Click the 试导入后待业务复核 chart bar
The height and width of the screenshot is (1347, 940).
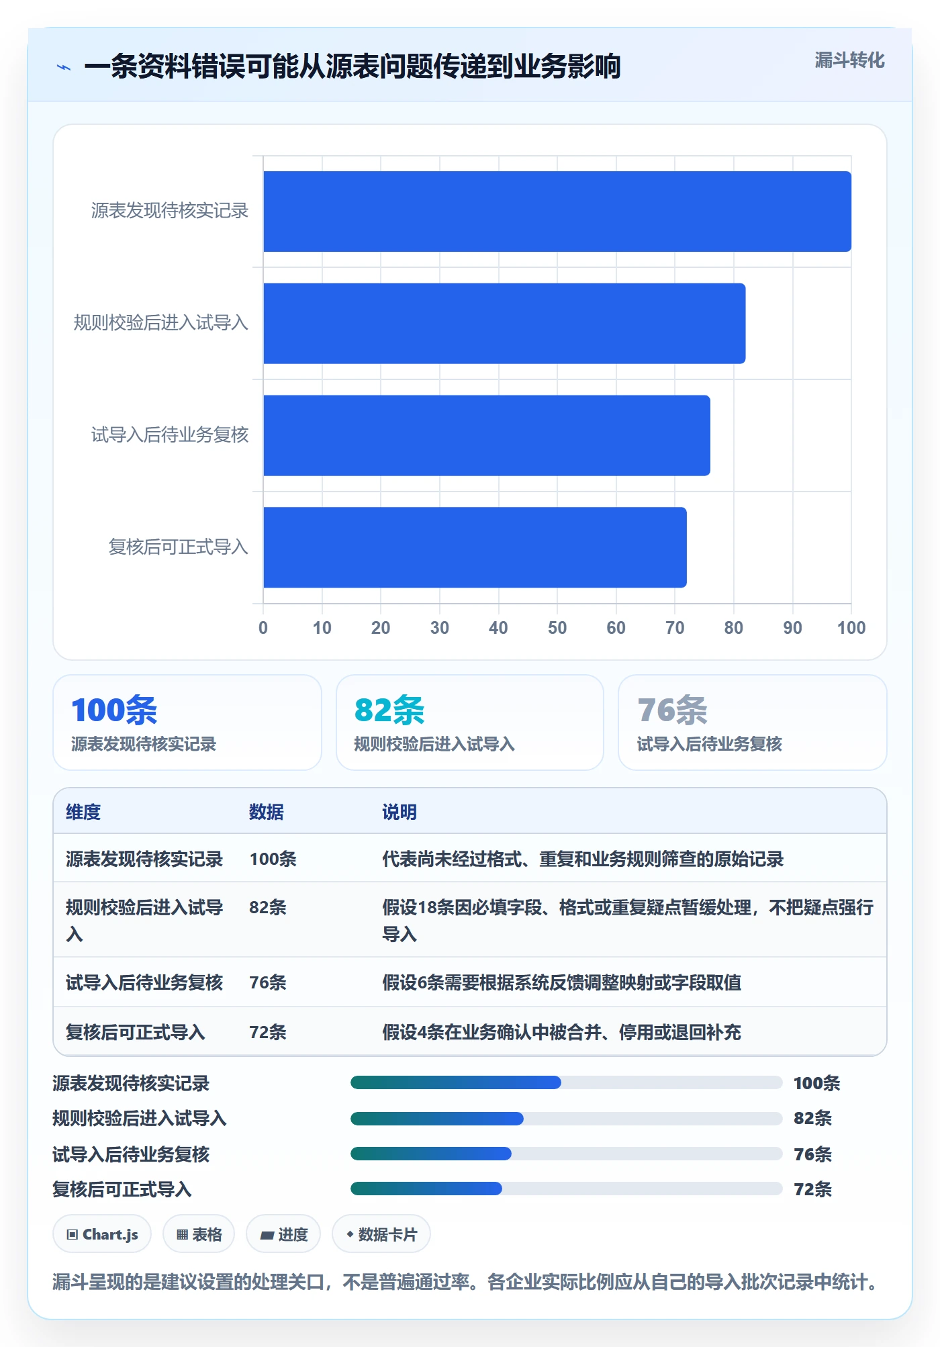coord(487,435)
